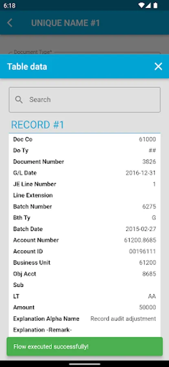
Task: Focus the Search input field
Action: tap(85, 100)
